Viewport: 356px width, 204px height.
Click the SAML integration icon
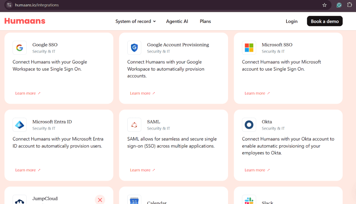(x=134, y=125)
